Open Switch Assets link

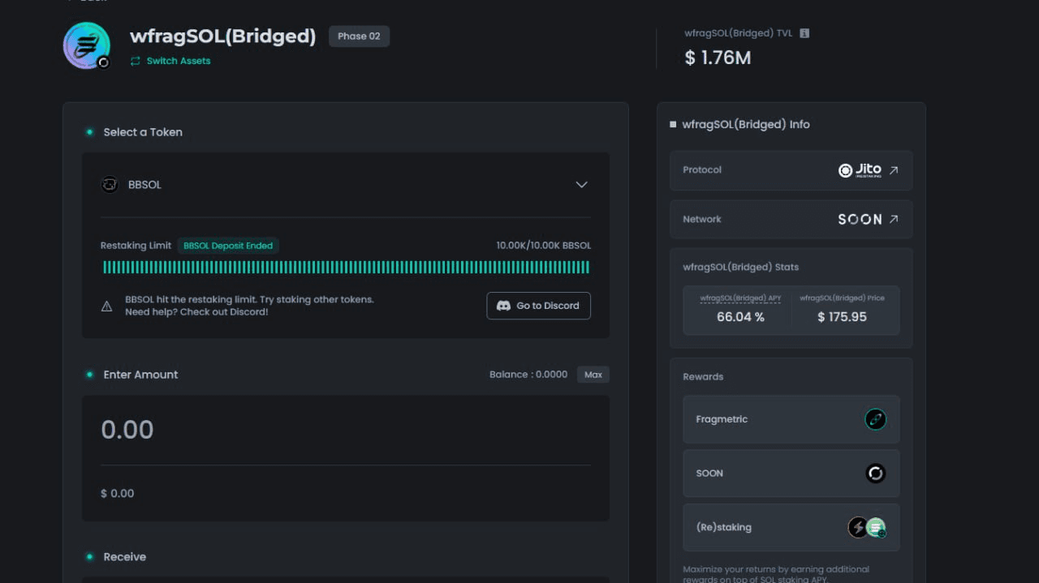tap(170, 61)
